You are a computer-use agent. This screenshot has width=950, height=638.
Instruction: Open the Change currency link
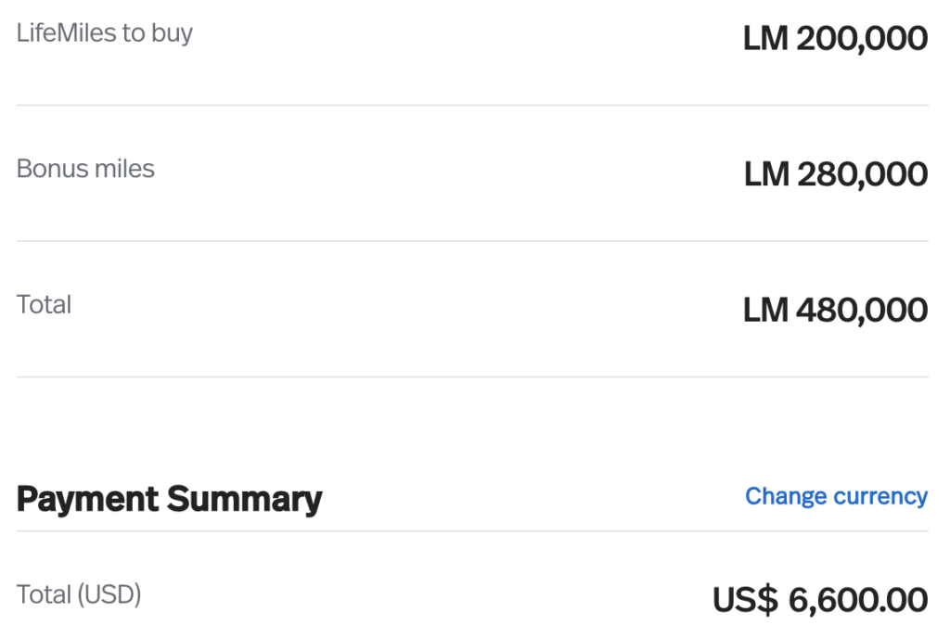(x=836, y=497)
